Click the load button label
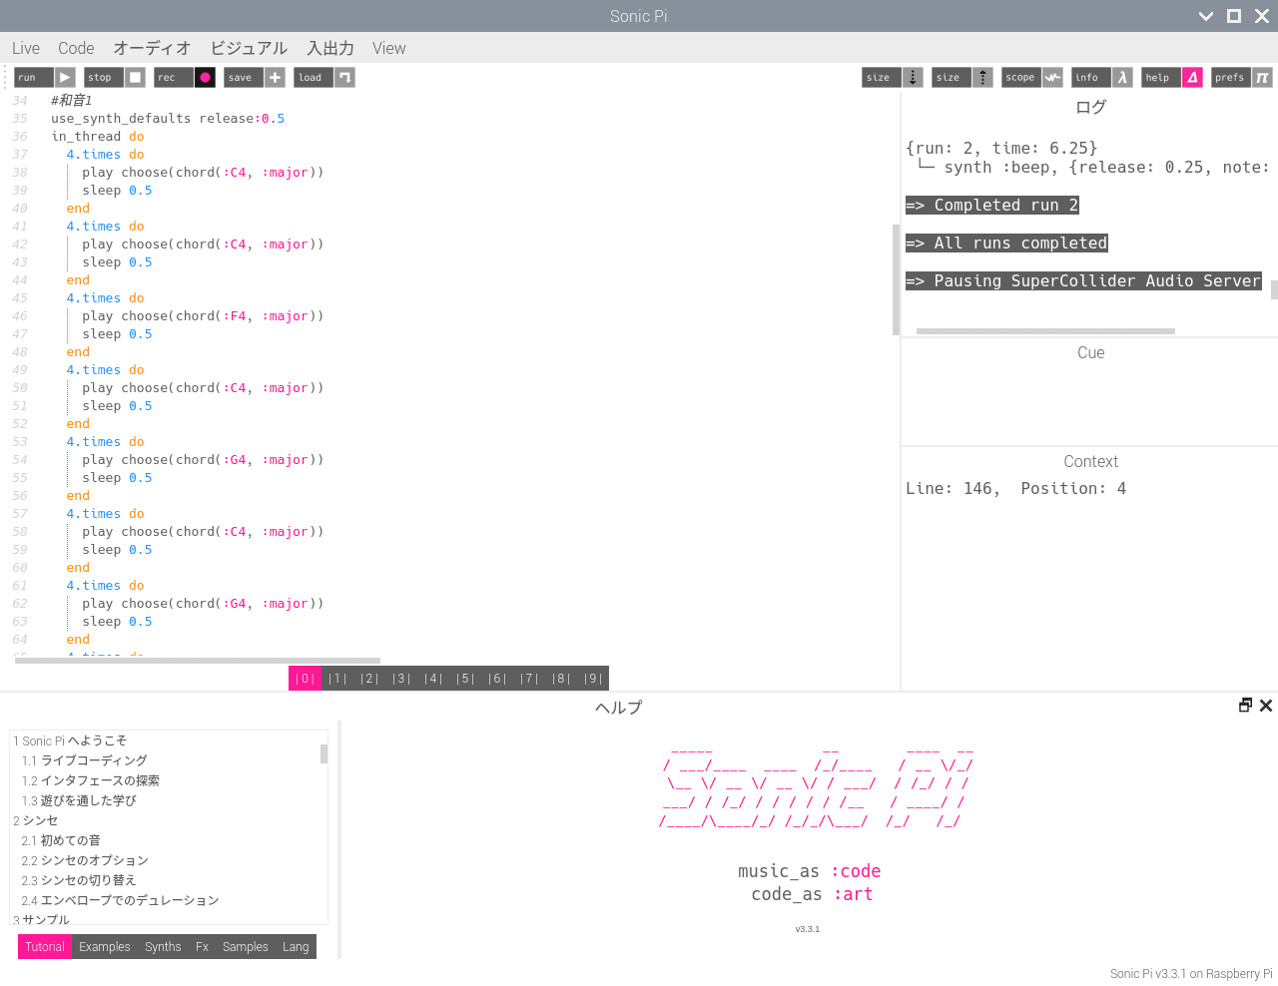Image resolution: width=1278 pixels, height=986 pixels. [x=314, y=77]
